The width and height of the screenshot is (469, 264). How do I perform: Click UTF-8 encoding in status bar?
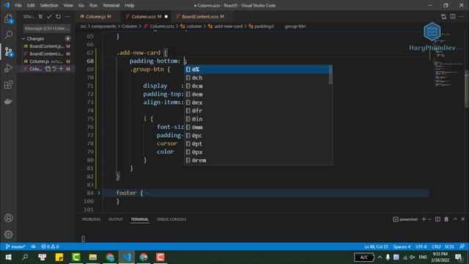coord(421,246)
